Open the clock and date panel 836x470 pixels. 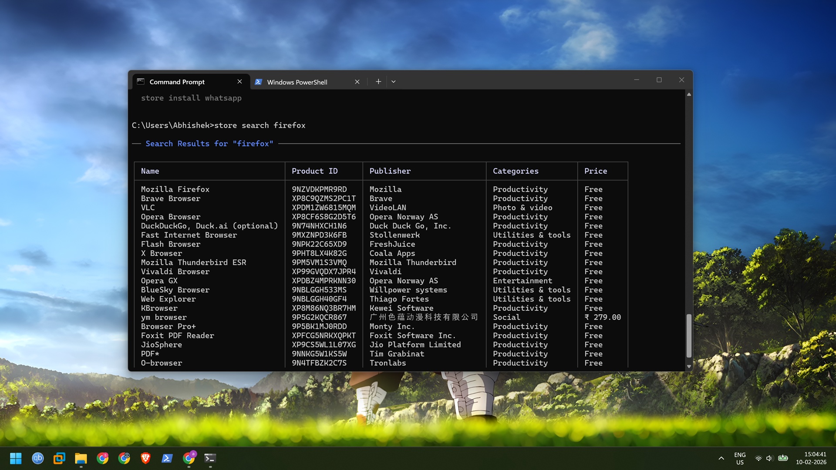[811, 458]
